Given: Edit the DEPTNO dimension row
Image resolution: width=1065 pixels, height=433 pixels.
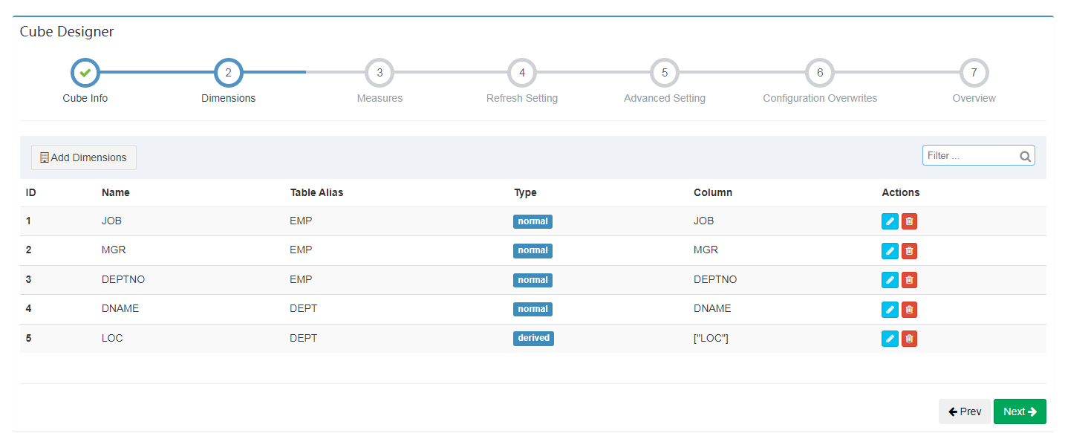Looking at the screenshot, I should coord(890,280).
